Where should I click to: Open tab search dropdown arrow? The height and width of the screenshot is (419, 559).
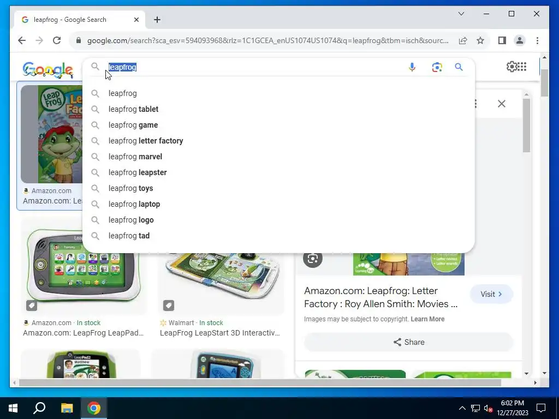pyautogui.click(x=461, y=14)
